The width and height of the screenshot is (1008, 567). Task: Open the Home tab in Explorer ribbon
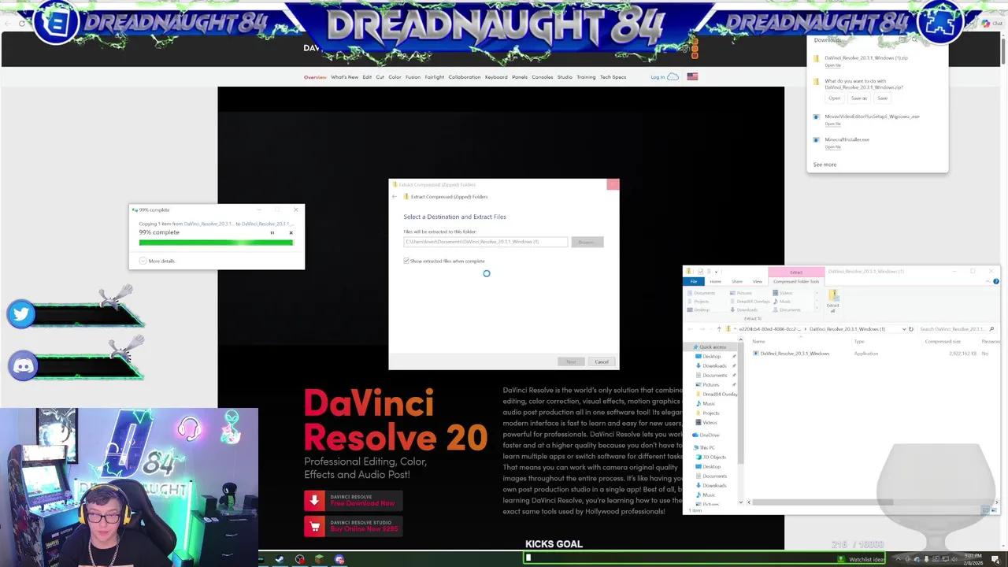click(715, 281)
